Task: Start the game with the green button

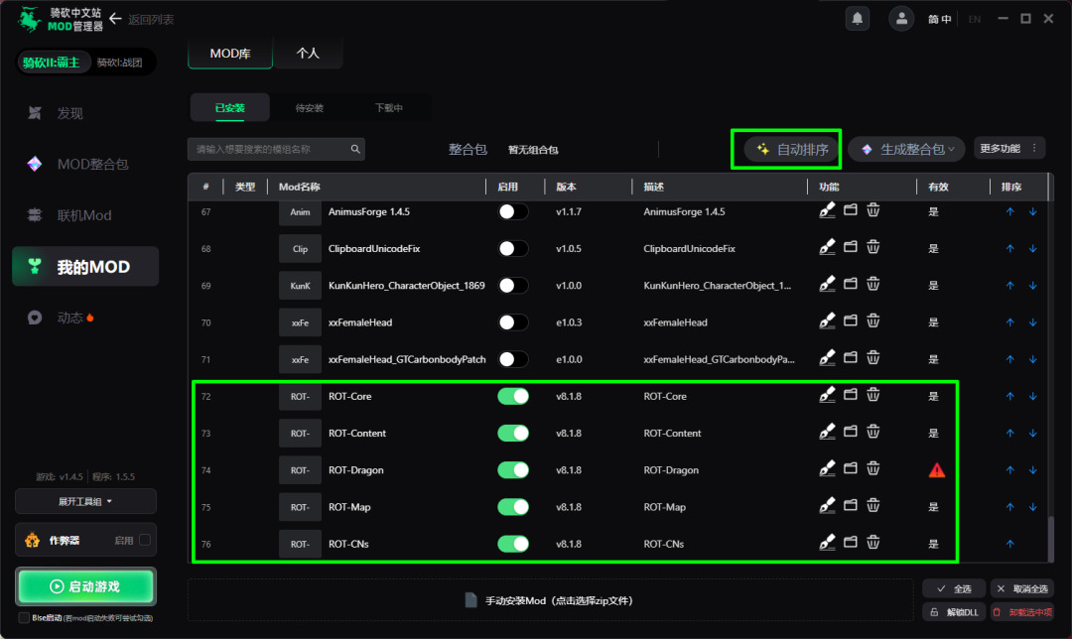Action: point(85,586)
